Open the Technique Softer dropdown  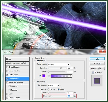(54, 86)
